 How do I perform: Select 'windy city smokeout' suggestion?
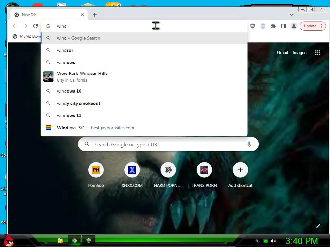(144, 103)
